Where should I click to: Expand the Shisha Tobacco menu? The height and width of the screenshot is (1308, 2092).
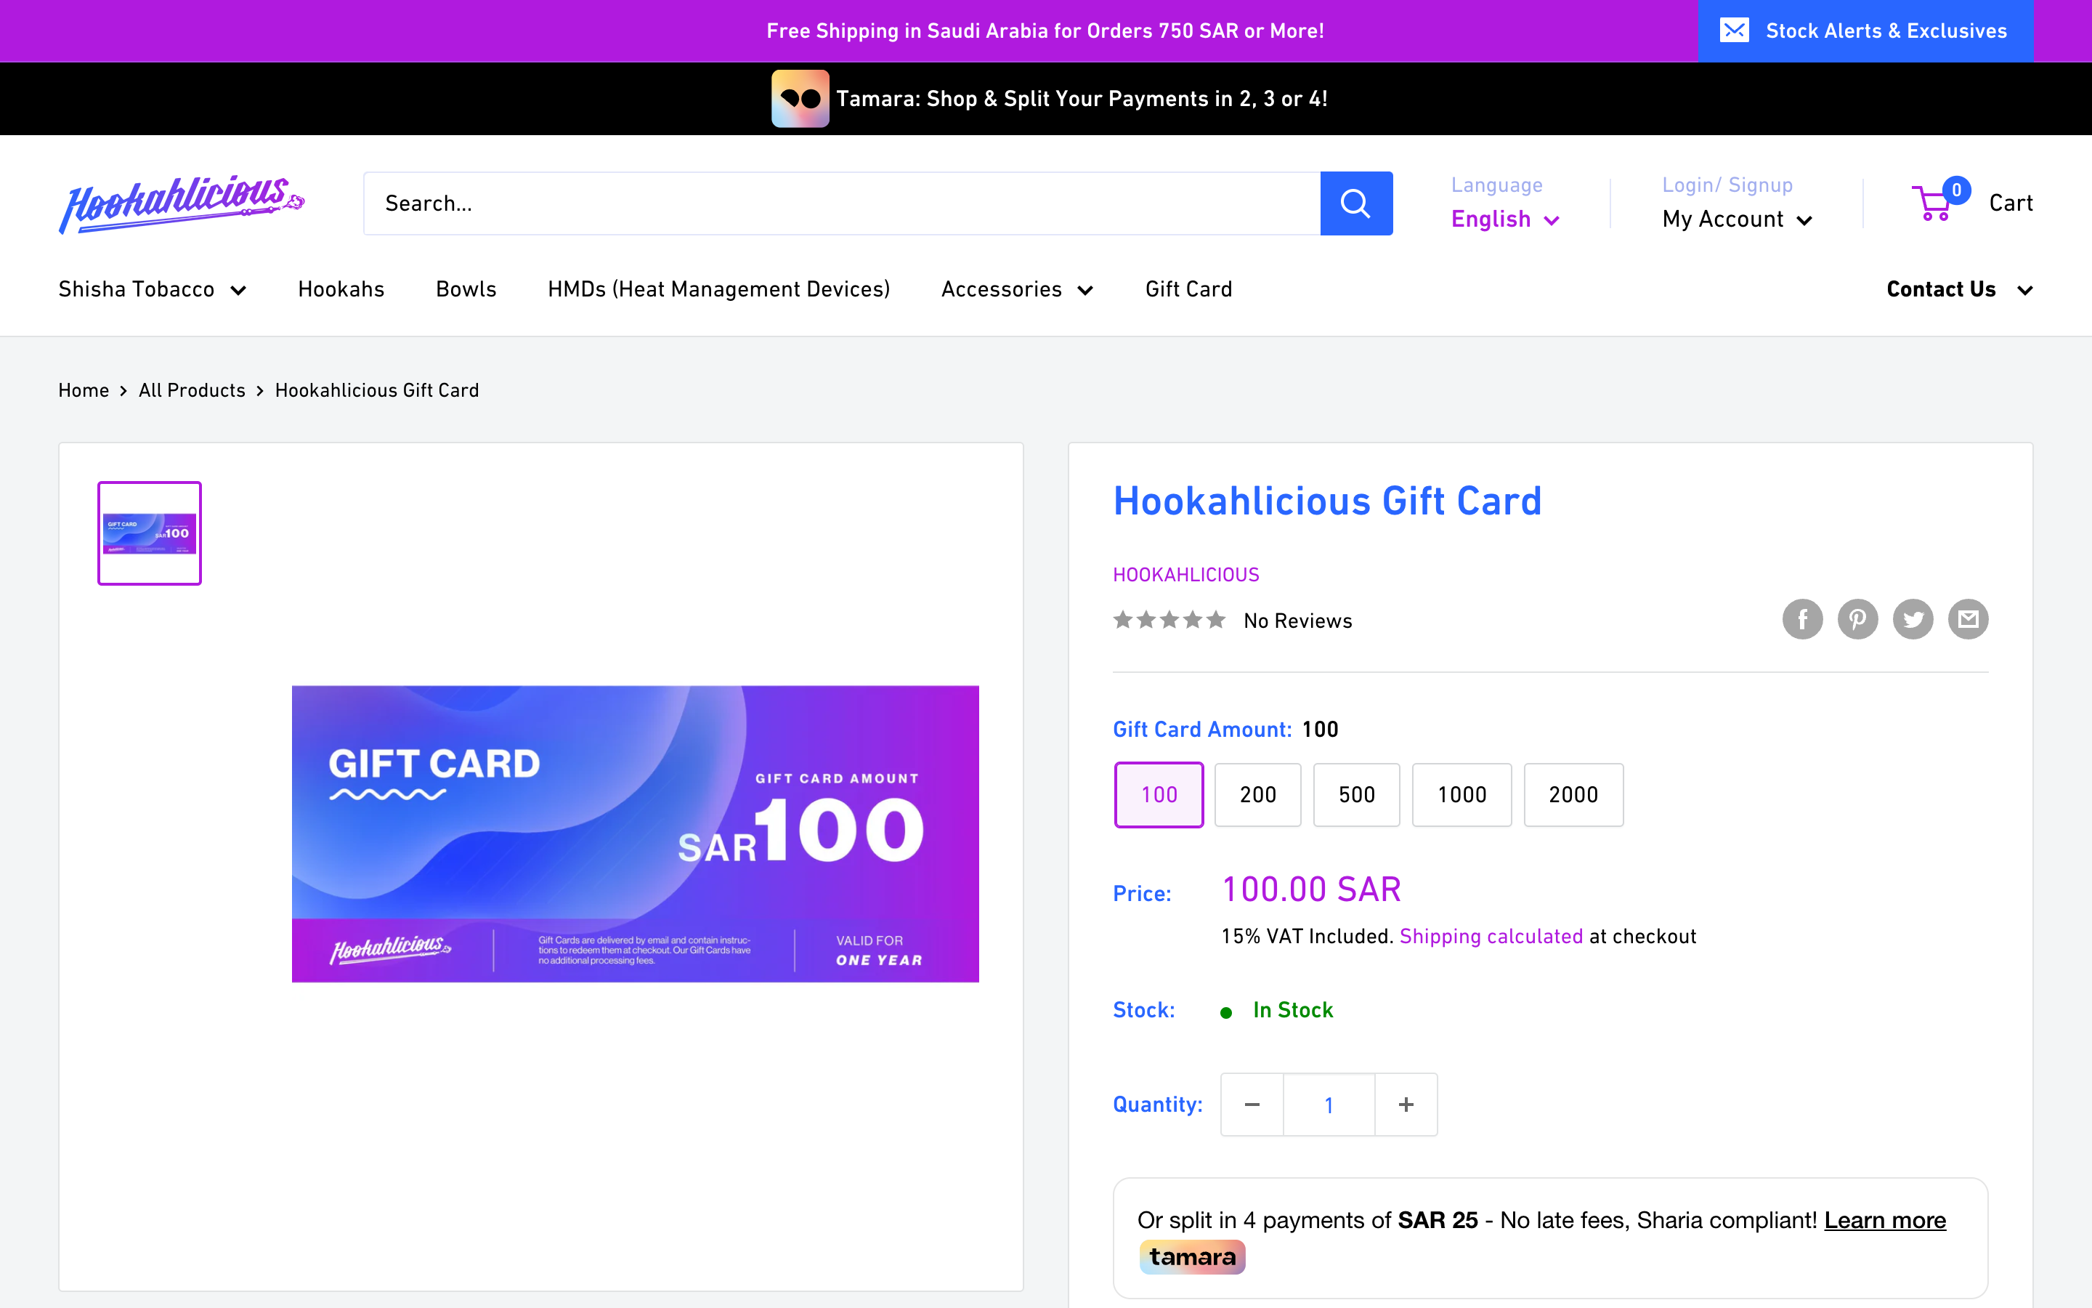(152, 289)
